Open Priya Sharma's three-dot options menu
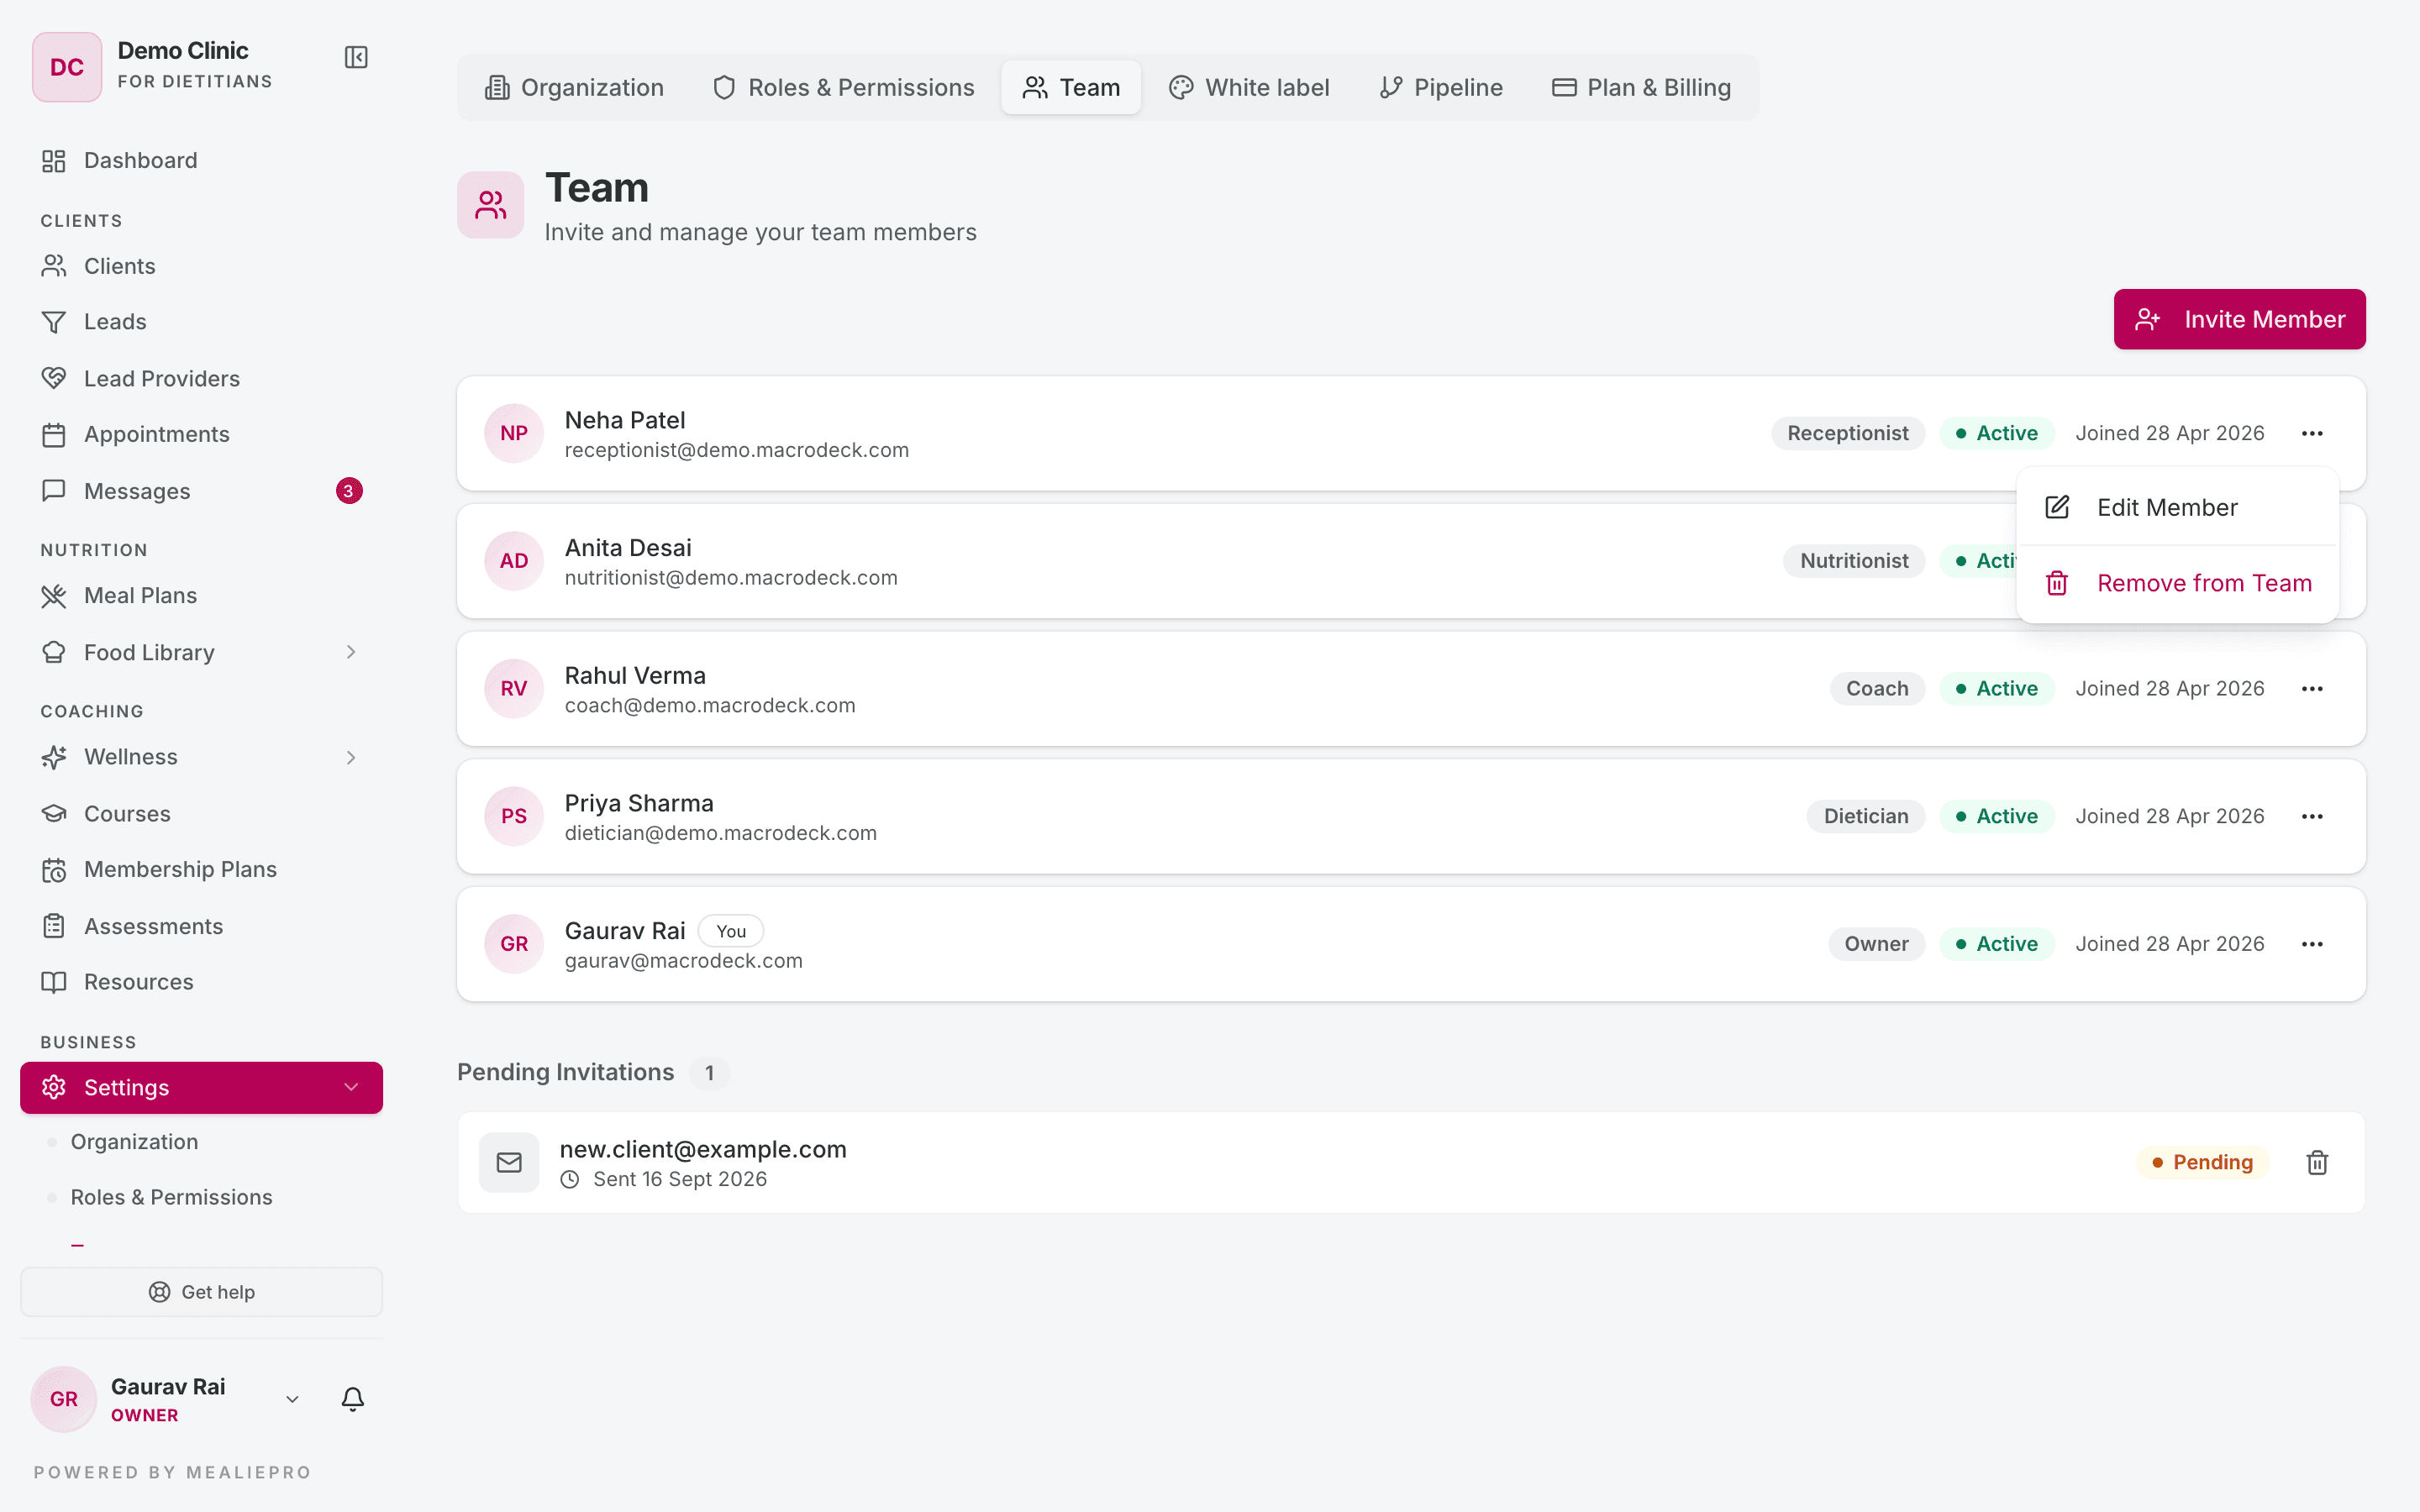The image size is (2420, 1512). (2312, 816)
